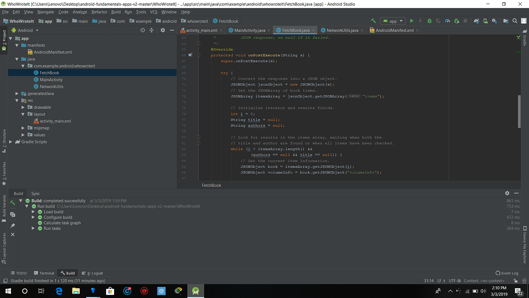Select NetworkUtils in the project tree
Viewport: 529px width, 298px height.
(x=51, y=86)
